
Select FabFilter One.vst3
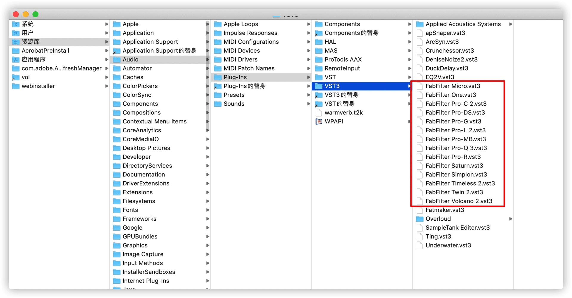[x=451, y=95]
